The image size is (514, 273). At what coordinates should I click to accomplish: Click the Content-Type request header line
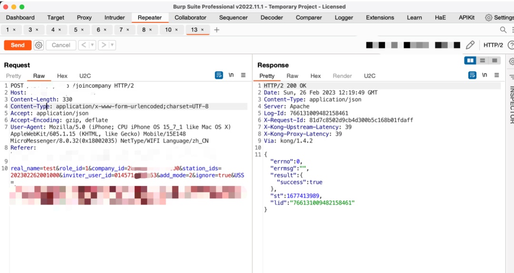(128, 107)
